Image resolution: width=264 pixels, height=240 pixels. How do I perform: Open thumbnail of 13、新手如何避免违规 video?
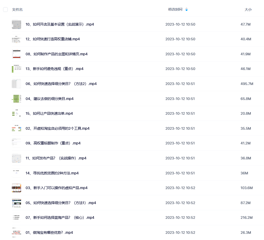(x=16, y=69)
